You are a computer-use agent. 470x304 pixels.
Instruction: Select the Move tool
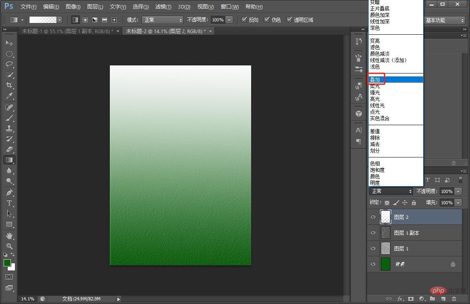coord(9,43)
